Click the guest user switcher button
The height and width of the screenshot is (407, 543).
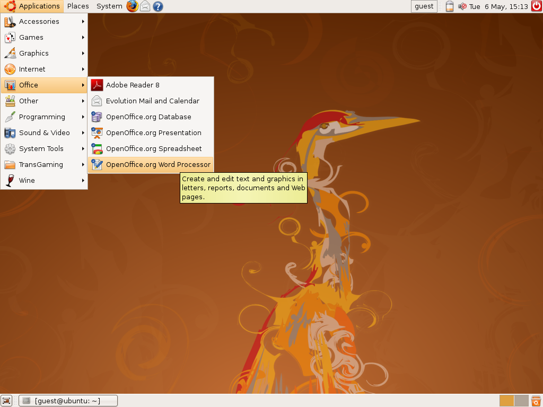424,6
